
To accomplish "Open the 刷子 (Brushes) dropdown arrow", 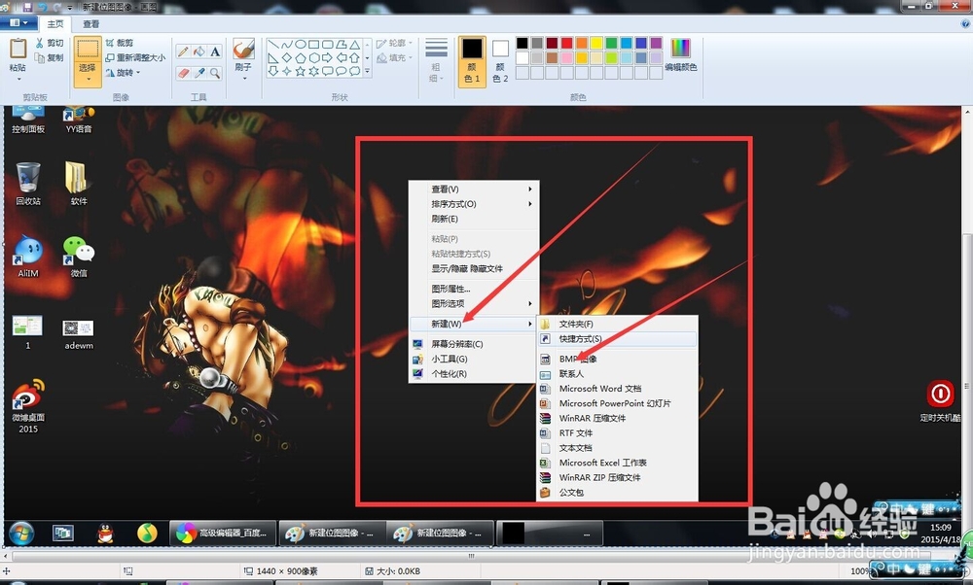I will pyautogui.click(x=243, y=78).
